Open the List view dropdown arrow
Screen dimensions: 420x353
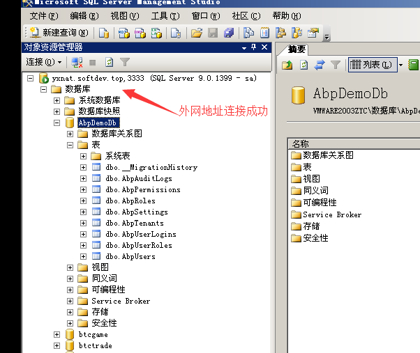[x=400, y=65]
